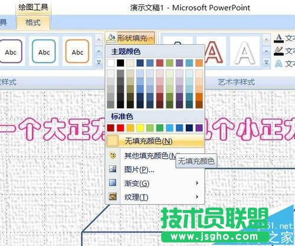
Task: Pick light green in the standard colors row
Action: (150, 128)
